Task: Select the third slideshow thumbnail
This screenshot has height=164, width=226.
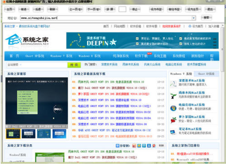Action: [x=44, y=134]
